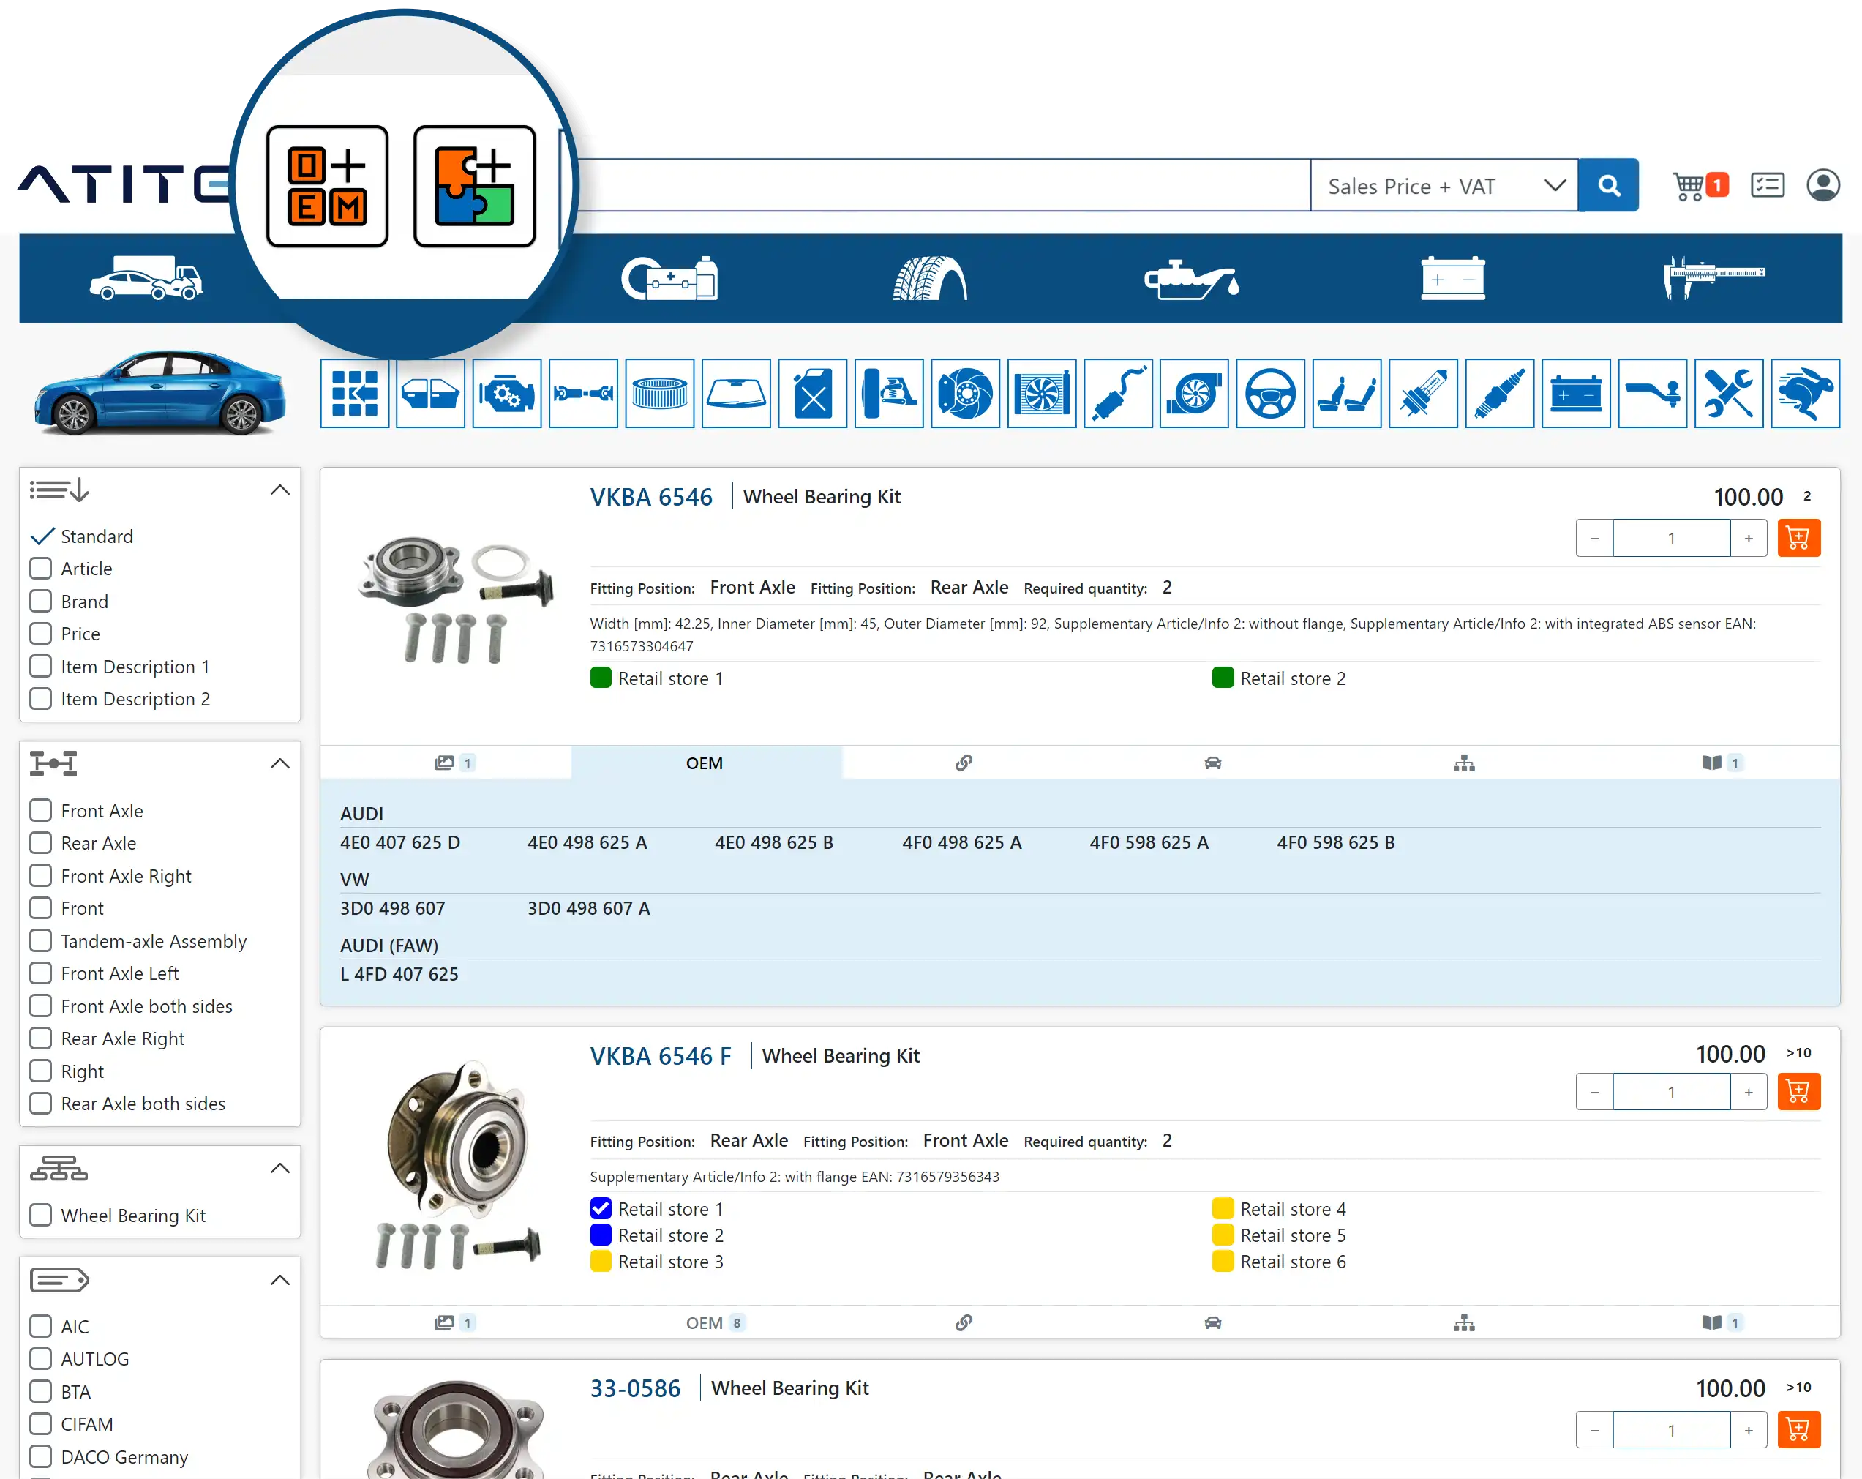Open the engine category icon
1862x1479 pixels.
point(507,394)
